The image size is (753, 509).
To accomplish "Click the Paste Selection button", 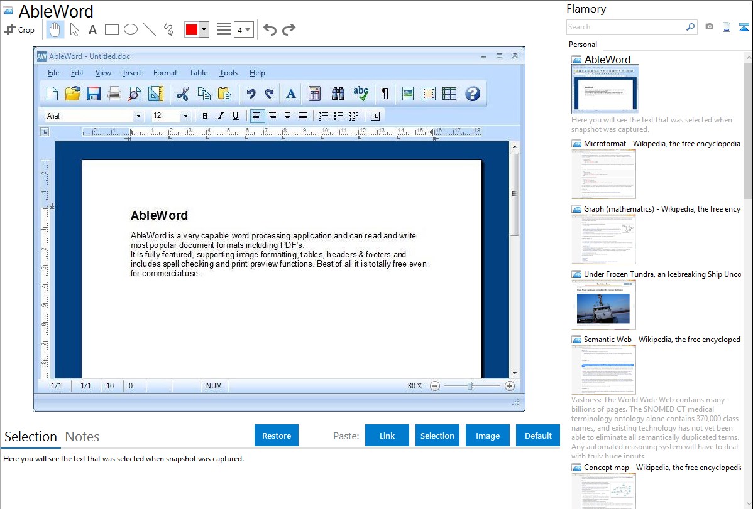I will [x=437, y=436].
